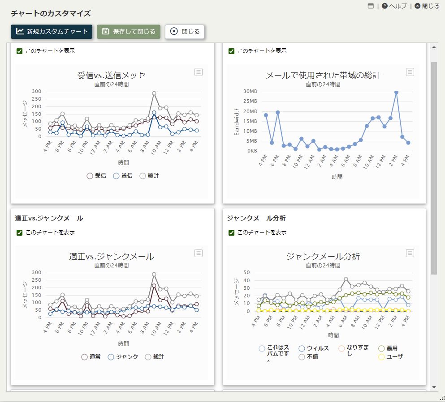Viewport: 445px width, 402px height.
Task: Click 閉じる link at top right corner
Action: [x=427, y=6]
